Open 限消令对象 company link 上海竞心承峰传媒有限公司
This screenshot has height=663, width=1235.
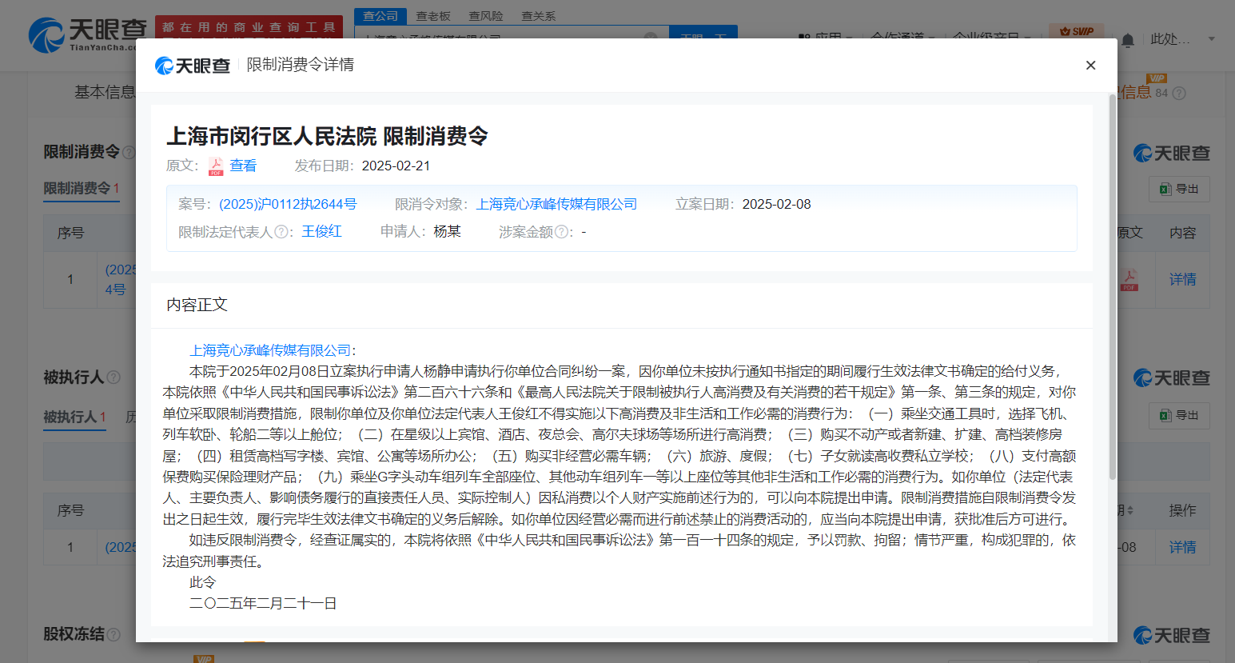(556, 204)
